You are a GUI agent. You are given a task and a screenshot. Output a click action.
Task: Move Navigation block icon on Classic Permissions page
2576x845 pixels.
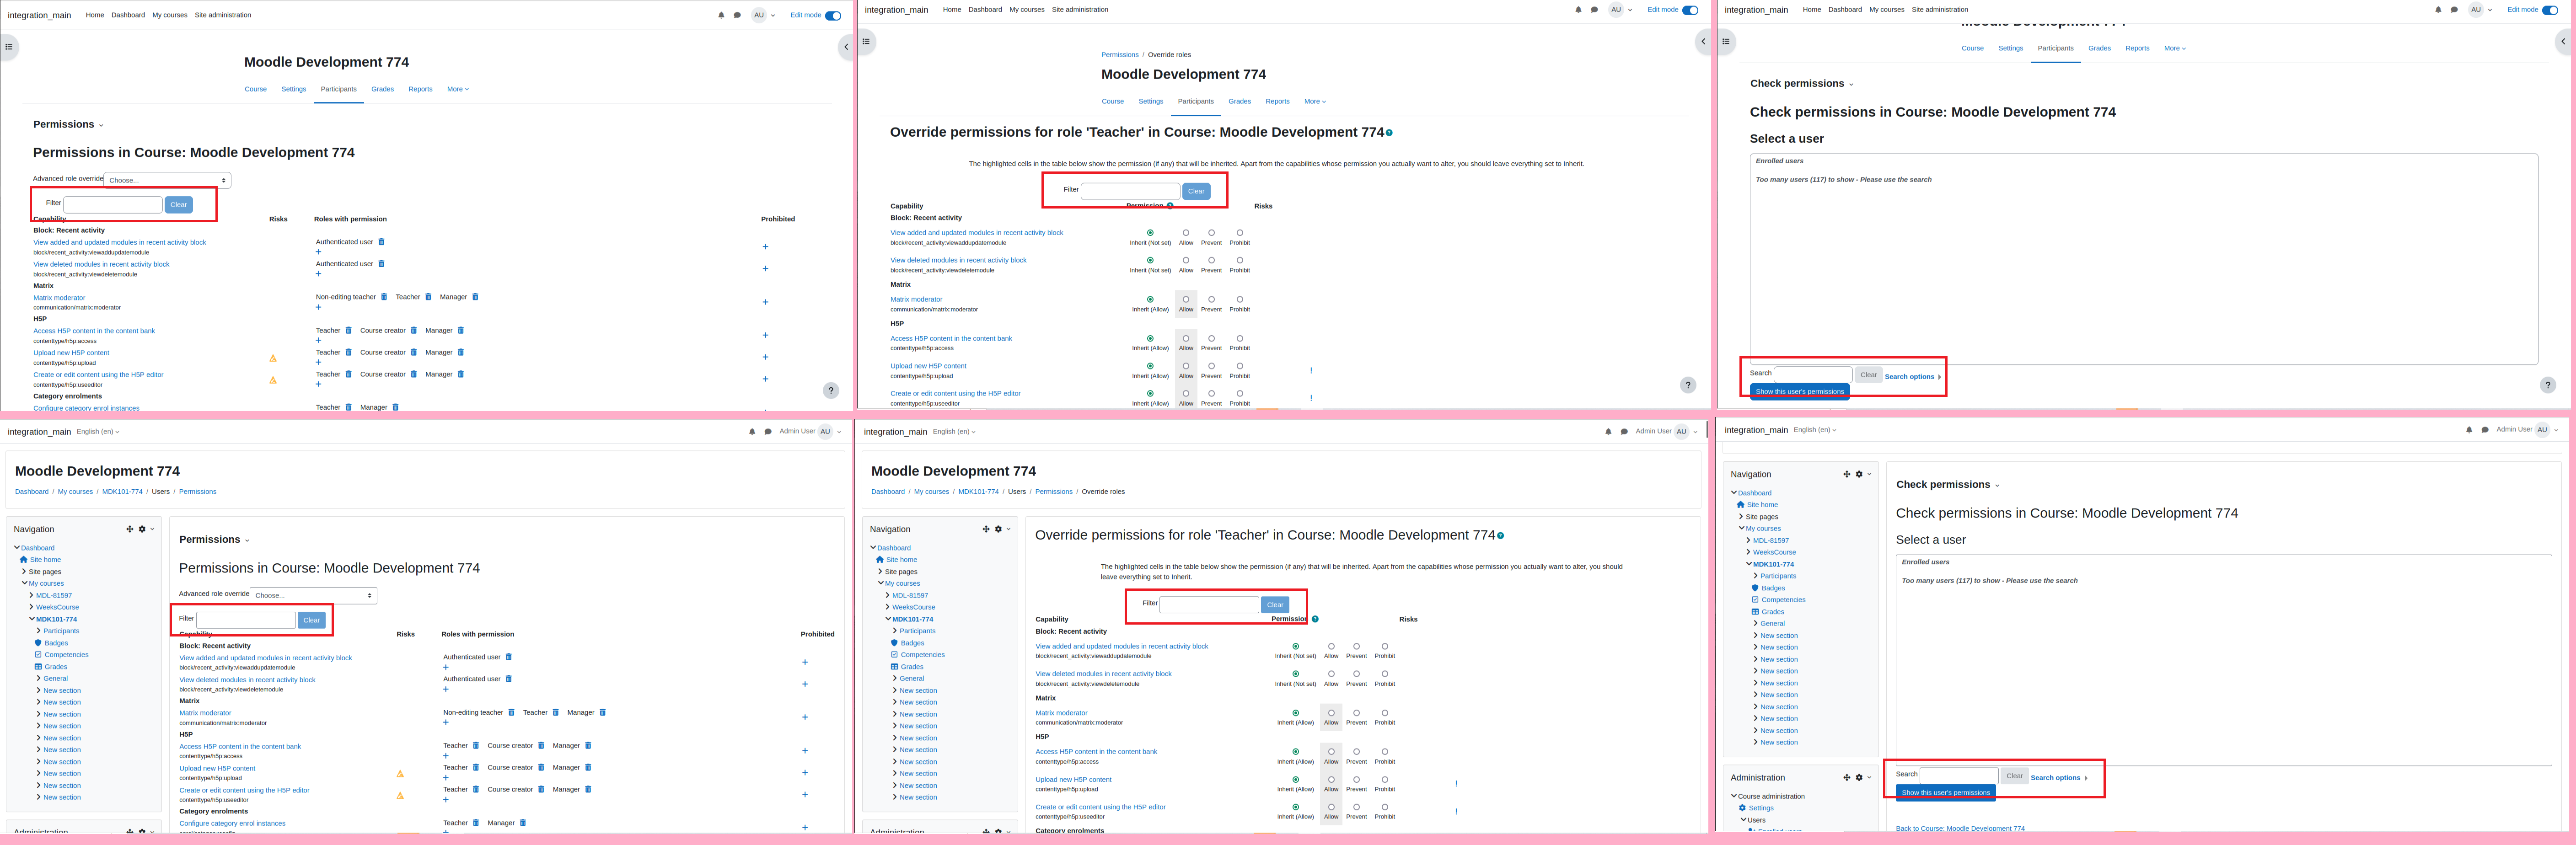coord(129,529)
